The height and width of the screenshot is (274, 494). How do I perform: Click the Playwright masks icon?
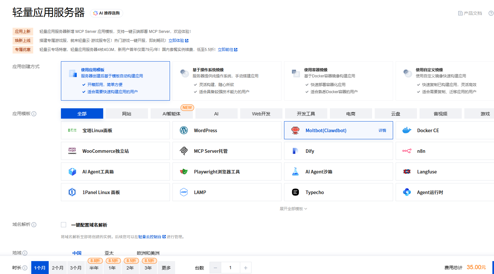(184, 172)
